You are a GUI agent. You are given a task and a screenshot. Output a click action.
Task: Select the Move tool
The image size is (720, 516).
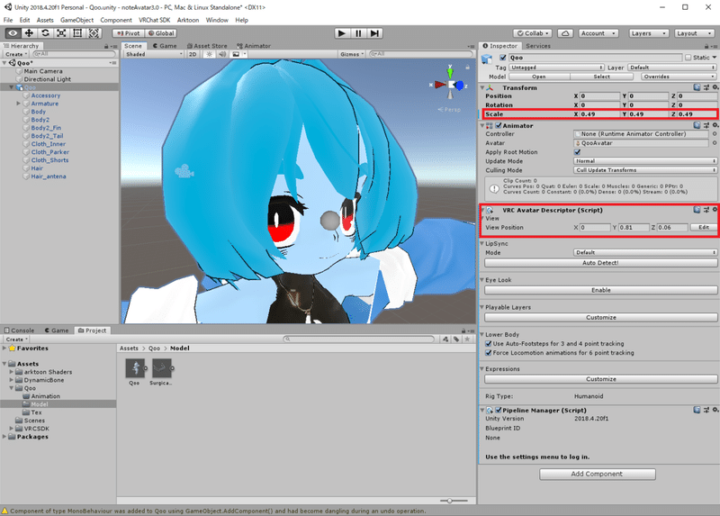[x=29, y=33]
